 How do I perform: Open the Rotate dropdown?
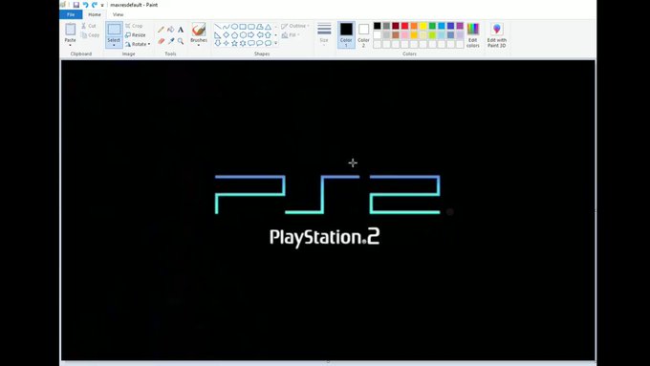pos(138,44)
